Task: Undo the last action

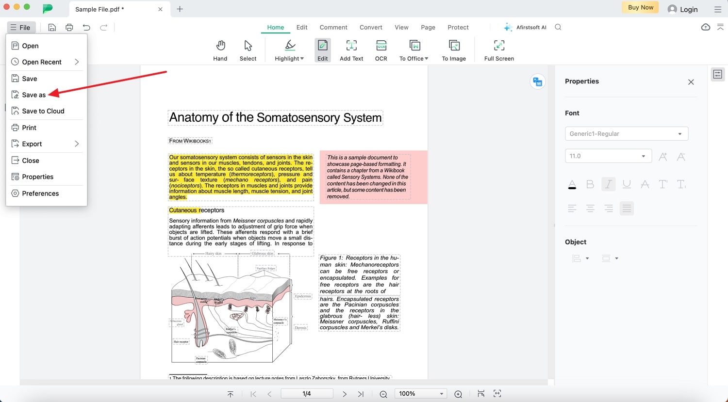Action: click(x=86, y=28)
